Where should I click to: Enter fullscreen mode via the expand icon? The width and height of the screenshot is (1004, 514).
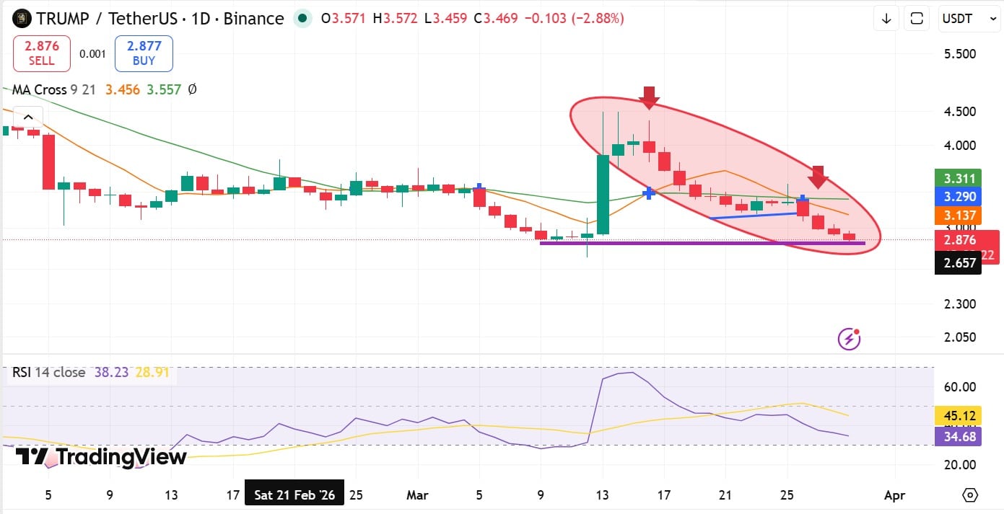point(916,18)
